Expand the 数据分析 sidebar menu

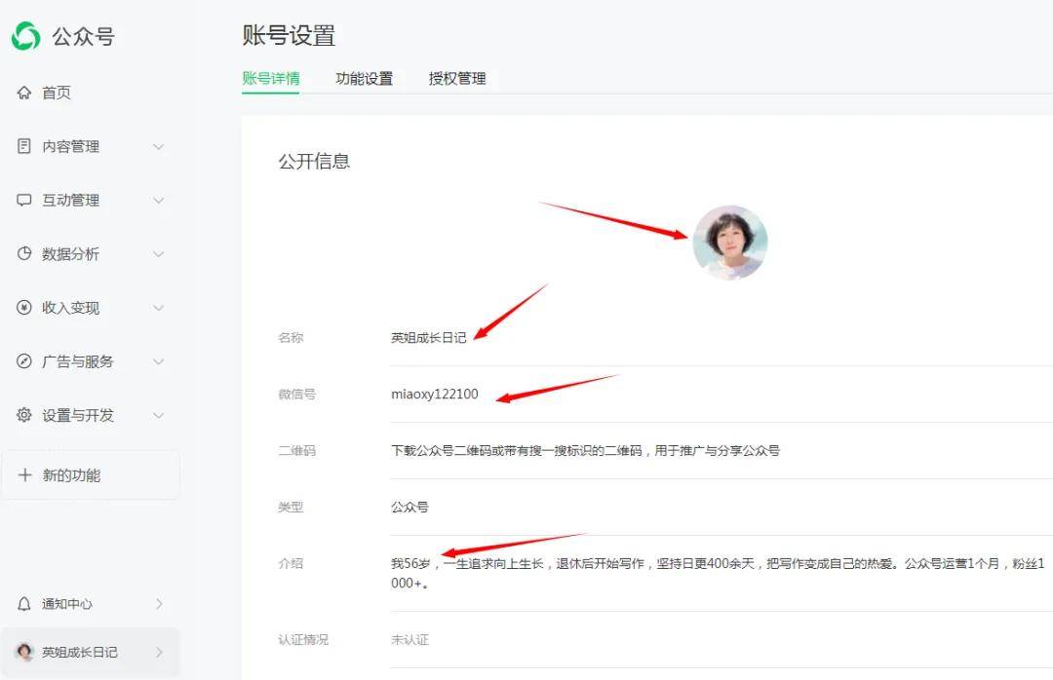(x=159, y=253)
